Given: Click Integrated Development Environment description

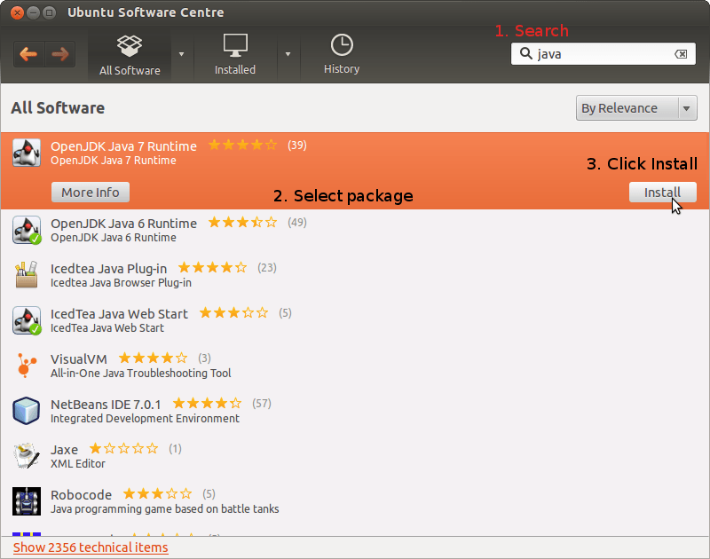Looking at the screenshot, I should click(x=145, y=419).
